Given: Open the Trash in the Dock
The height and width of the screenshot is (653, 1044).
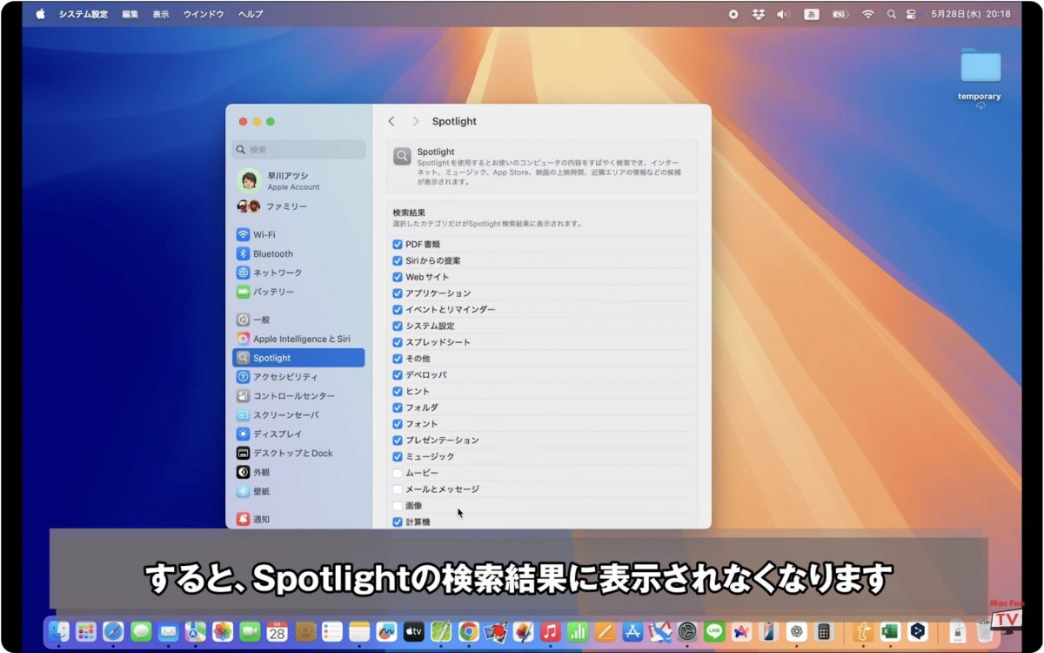Looking at the screenshot, I should (984, 631).
